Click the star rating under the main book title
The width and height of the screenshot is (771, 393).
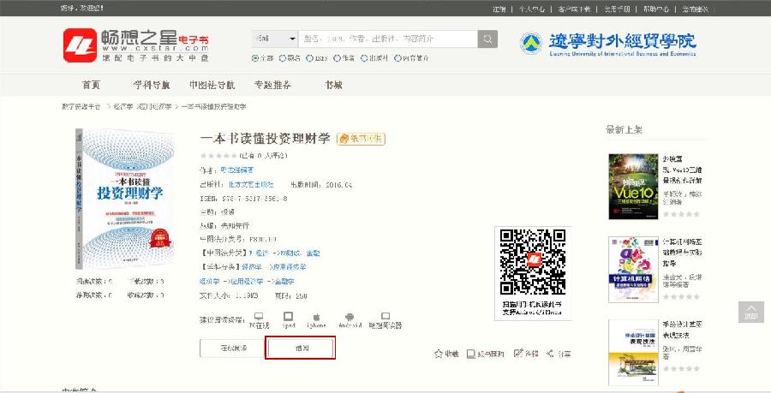tap(218, 156)
